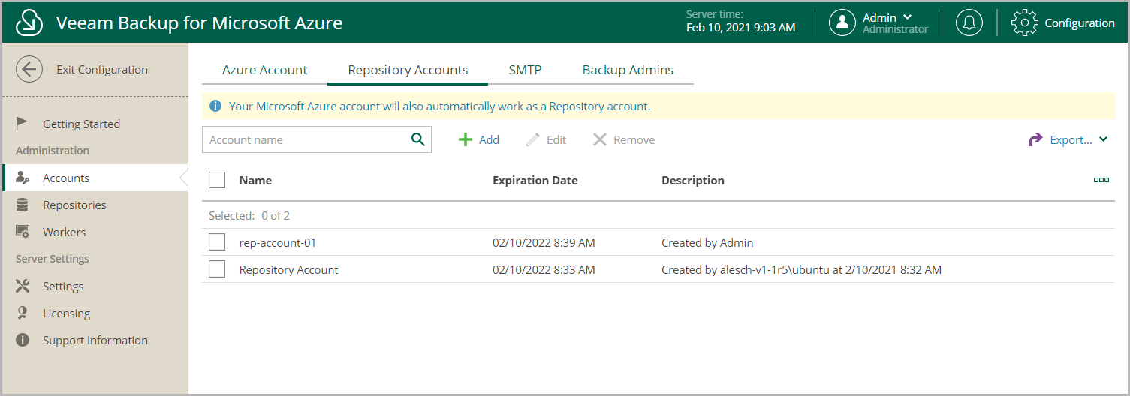The height and width of the screenshot is (396, 1130).
Task: Click the 02/10/2022 8:33 AM date cell
Action: (x=544, y=269)
